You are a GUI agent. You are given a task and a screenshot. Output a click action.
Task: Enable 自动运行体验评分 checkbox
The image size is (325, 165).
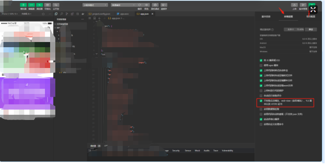click(x=261, y=96)
